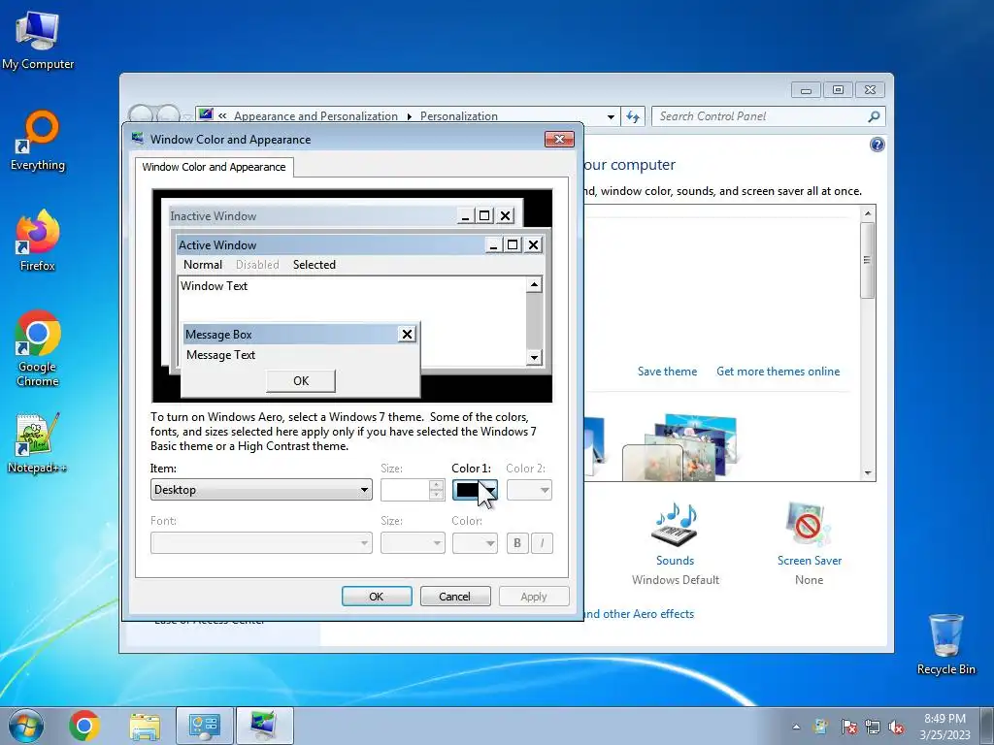Open the Screen Saver settings icon
The image size is (994, 745).
click(x=809, y=525)
